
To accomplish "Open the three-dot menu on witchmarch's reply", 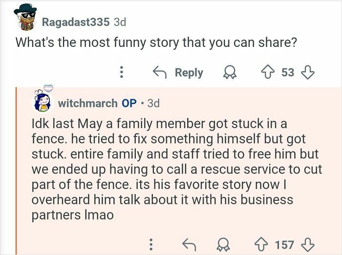I will [x=151, y=243].
